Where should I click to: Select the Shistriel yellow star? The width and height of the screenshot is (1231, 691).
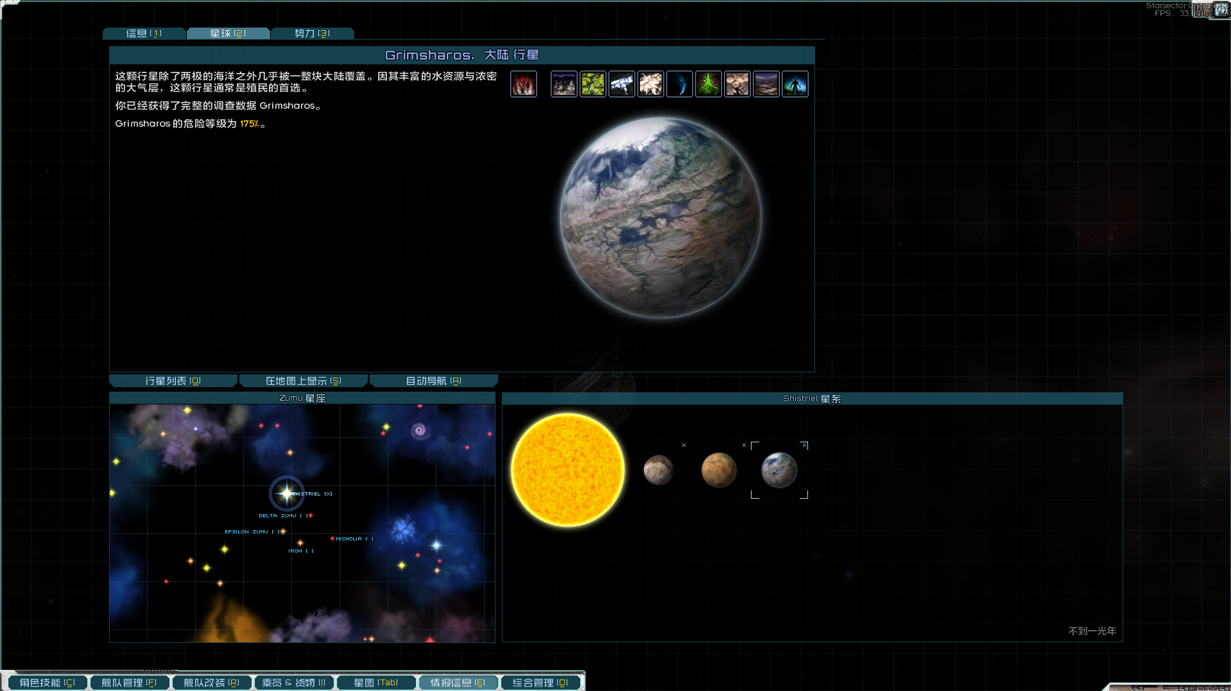click(x=567, y=470)
